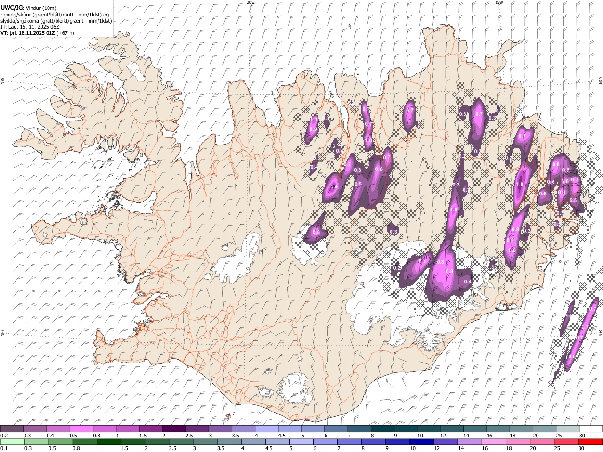Click the 'IT: Lau. 15. 11. 2025 06Z' initial time text
Screen dimensions: 603x452
[x=30, y=27]
